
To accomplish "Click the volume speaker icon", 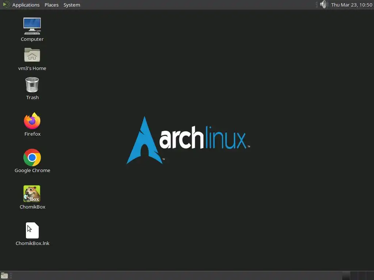I will click(x=324, y=4).
